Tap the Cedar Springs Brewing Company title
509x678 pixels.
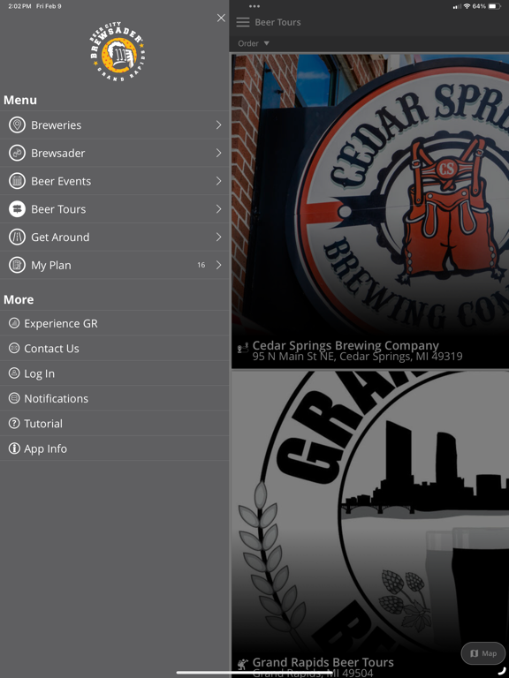[346, 345]
